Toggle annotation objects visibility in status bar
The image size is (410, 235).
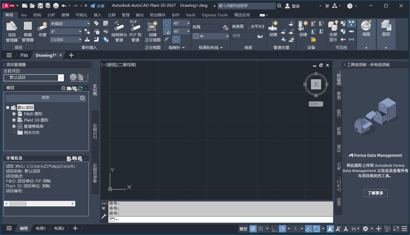(330, 229)
